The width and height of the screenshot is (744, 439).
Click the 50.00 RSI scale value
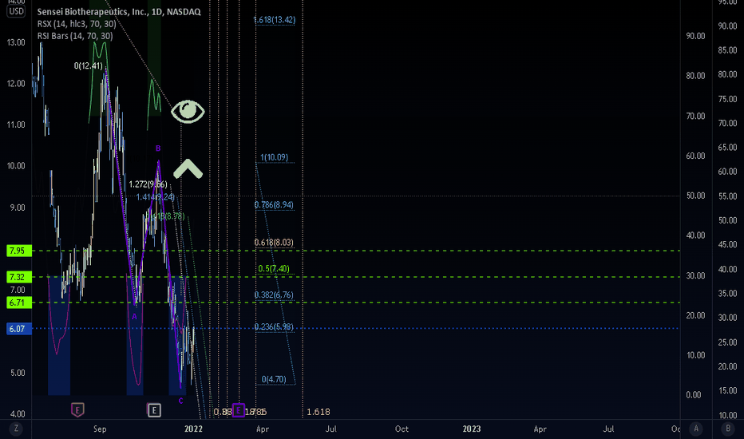[695, 196]
